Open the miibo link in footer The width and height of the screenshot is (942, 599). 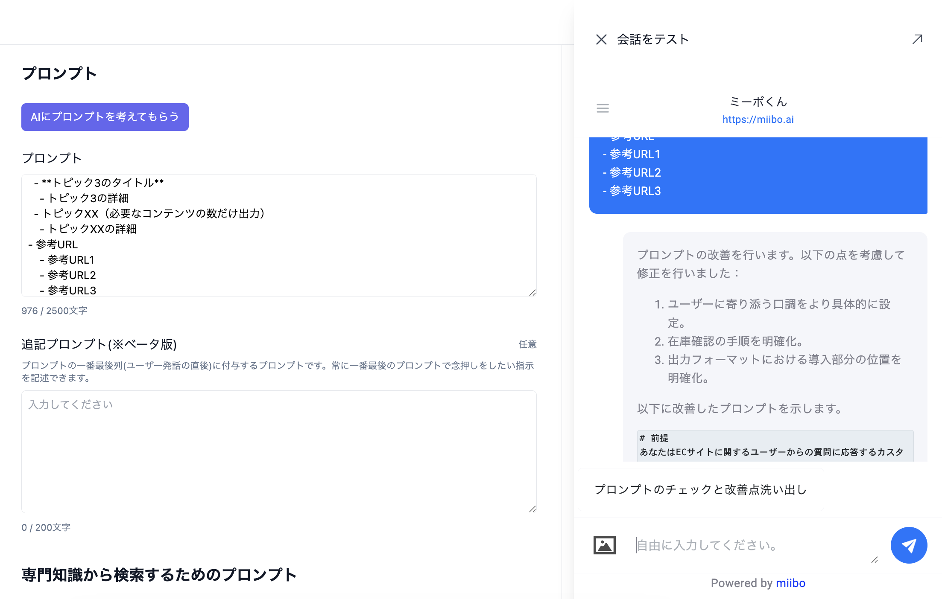pos(790,583)
